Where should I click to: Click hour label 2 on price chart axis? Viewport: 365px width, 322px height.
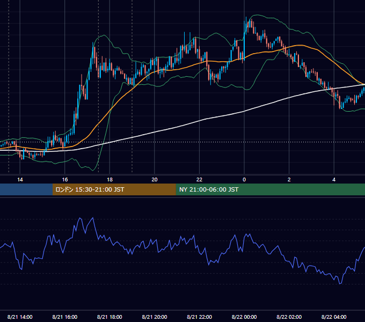[x=289, y=179]
